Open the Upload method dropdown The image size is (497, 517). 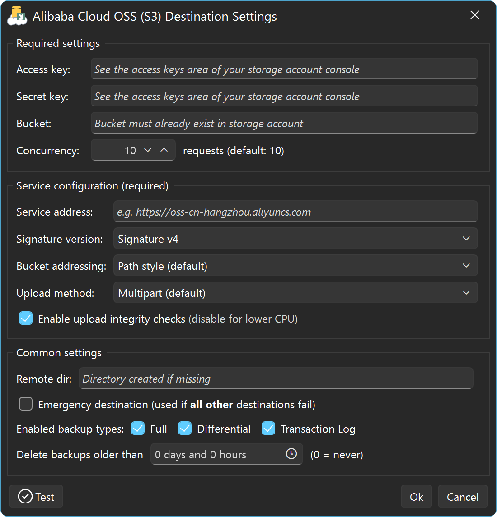pos(295,292)
